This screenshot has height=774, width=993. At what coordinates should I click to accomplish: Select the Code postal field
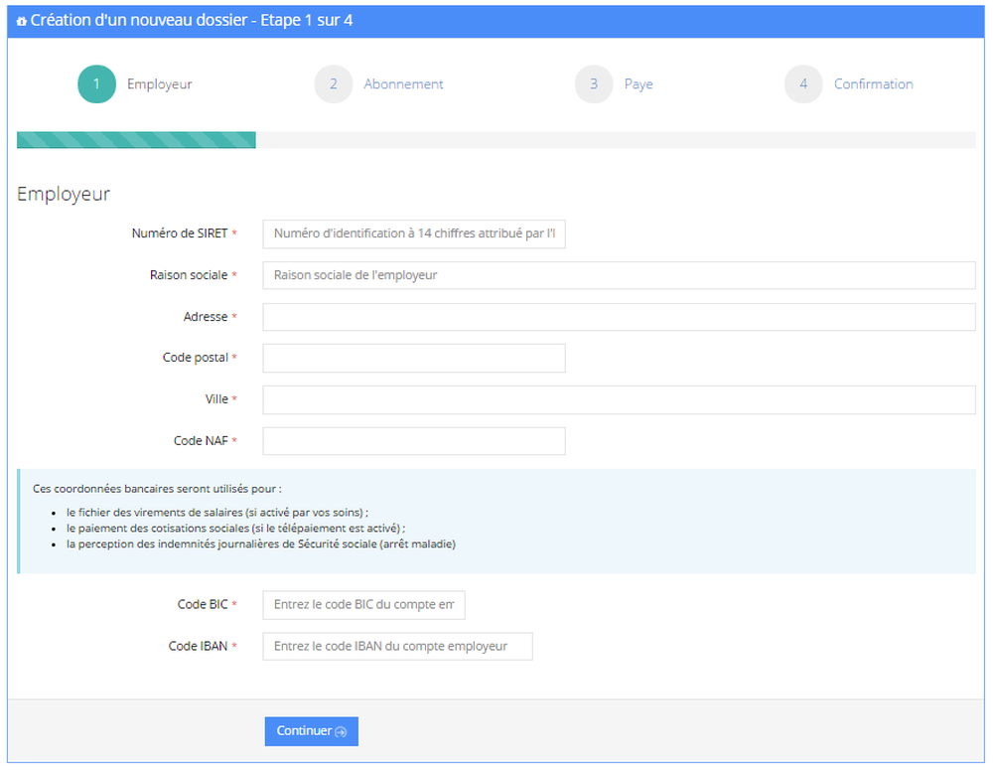point(413,358)
